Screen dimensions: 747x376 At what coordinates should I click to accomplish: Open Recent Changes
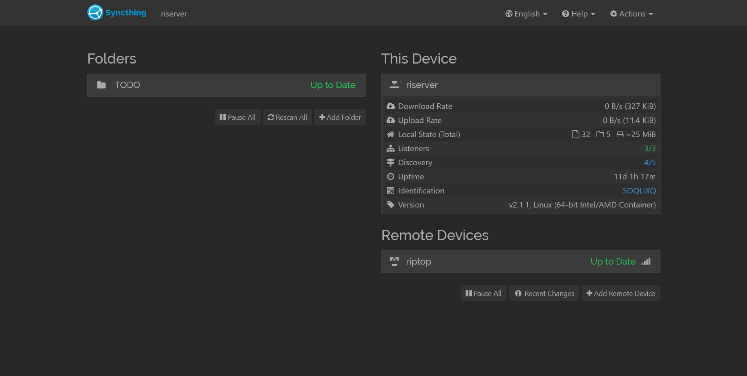[544, 293]
